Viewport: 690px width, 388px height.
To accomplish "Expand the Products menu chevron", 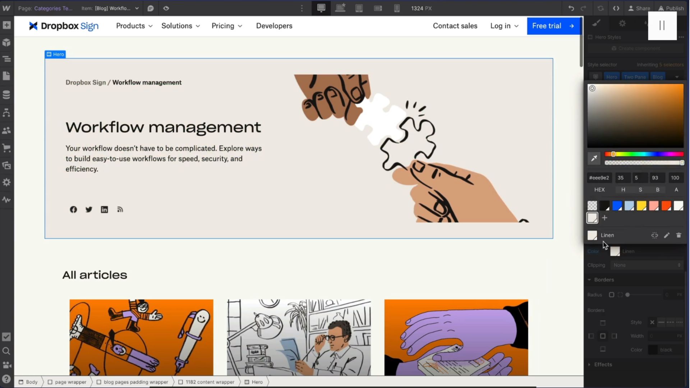I will [x=151, y=26].
